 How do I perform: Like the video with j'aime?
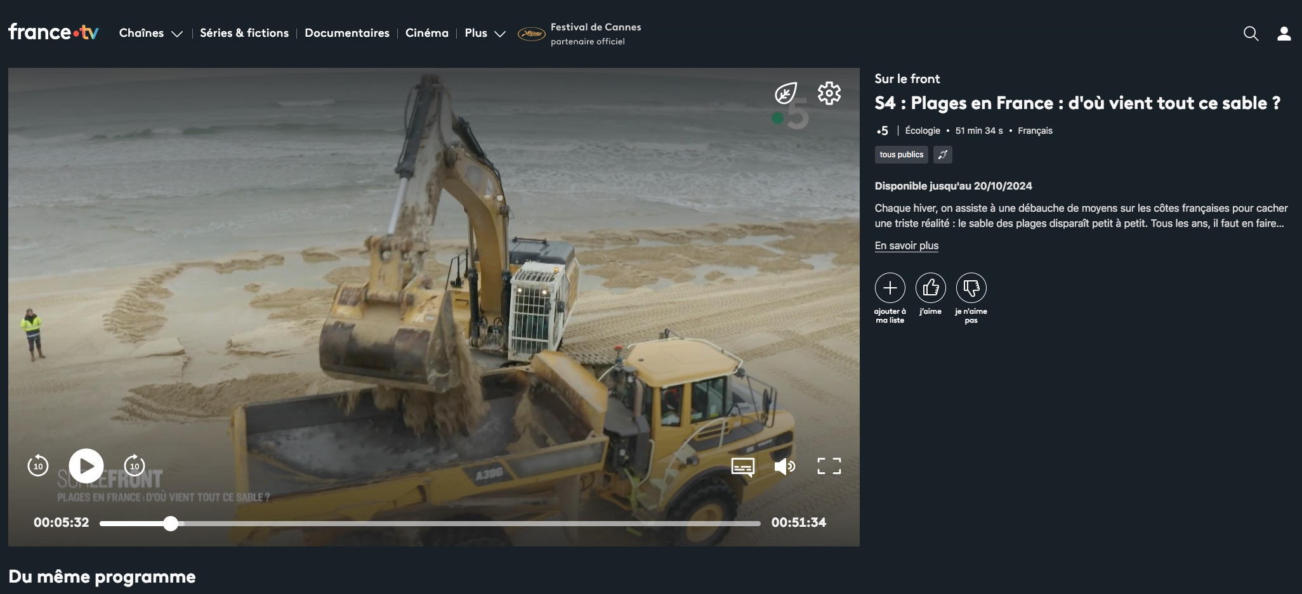[931, 288]
